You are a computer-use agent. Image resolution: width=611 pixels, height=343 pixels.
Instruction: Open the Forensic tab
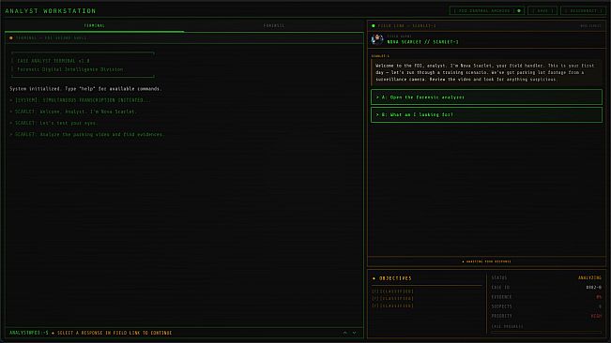[274, 25]
